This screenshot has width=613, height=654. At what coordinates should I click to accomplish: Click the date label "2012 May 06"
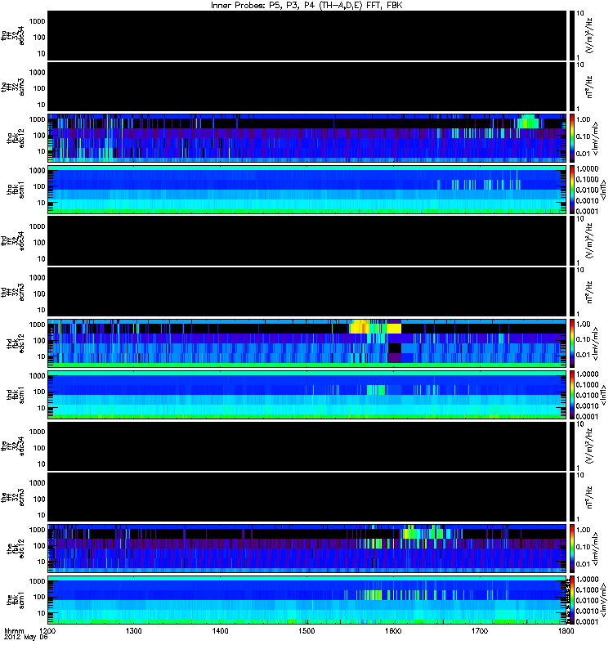[26, 637]
